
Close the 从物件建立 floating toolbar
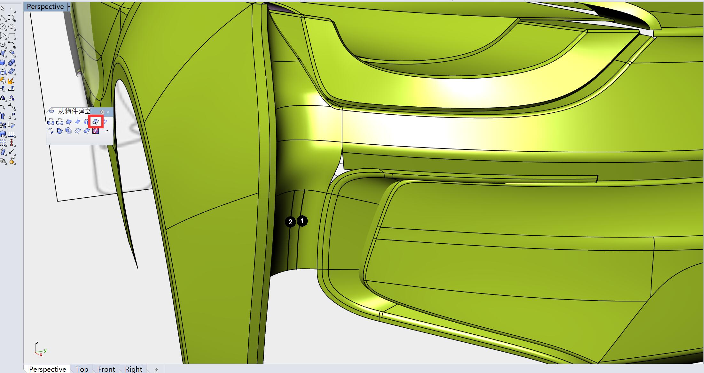[x=108, y=112]
